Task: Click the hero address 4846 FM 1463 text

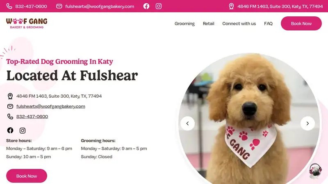Action: [x=59, y=96]
